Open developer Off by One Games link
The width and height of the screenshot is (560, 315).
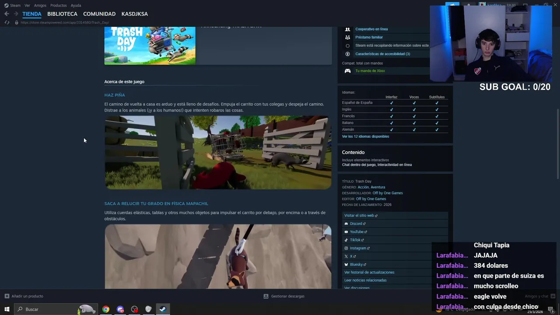pyautogui.click(x=388, y=193)
